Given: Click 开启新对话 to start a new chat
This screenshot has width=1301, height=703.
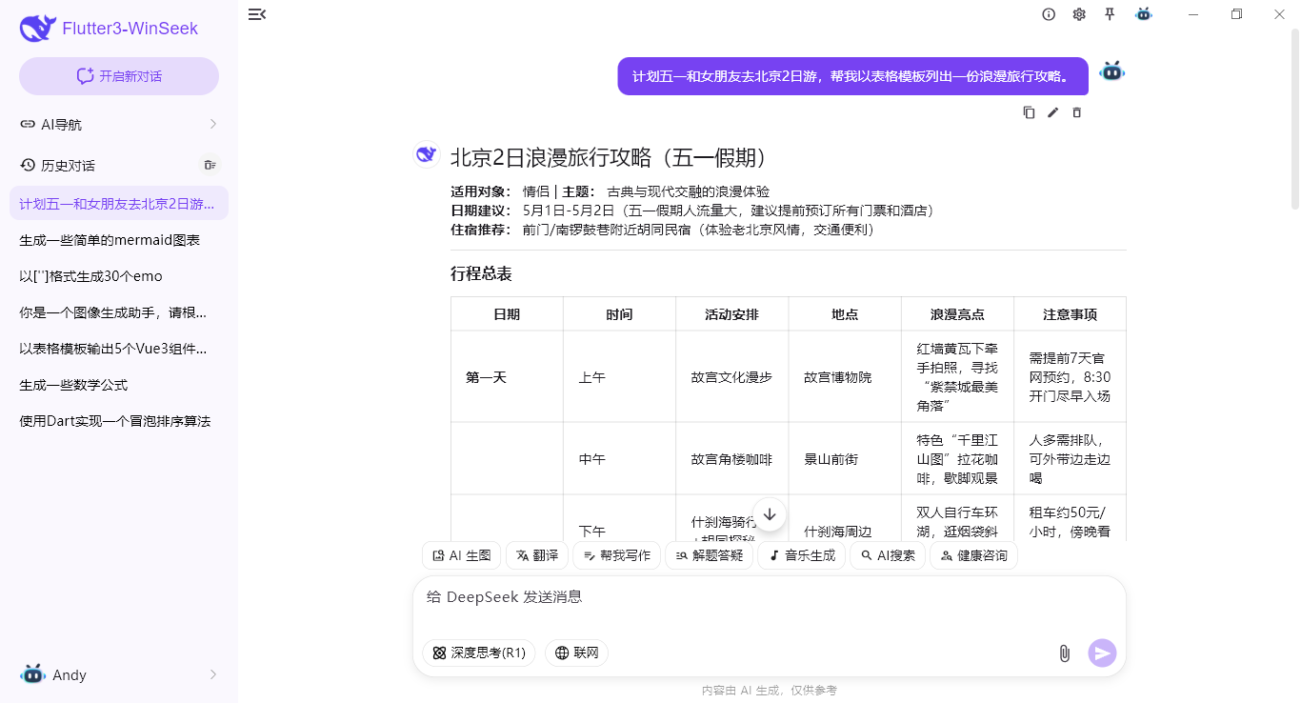Looking at the screenshot, I should 118,75.
